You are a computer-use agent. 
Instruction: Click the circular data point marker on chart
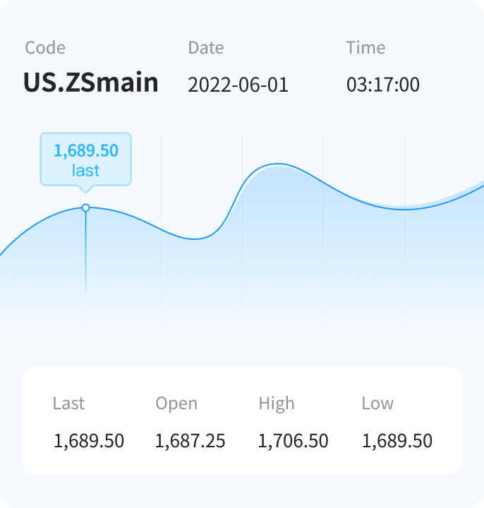tap(86, 208)
